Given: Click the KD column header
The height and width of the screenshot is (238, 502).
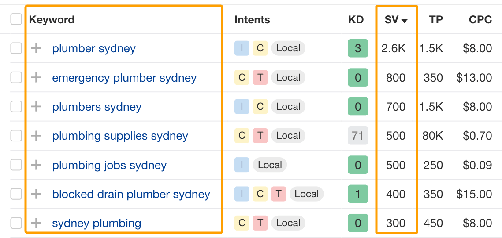Looking at the screenshot, I should coord(356,20).
